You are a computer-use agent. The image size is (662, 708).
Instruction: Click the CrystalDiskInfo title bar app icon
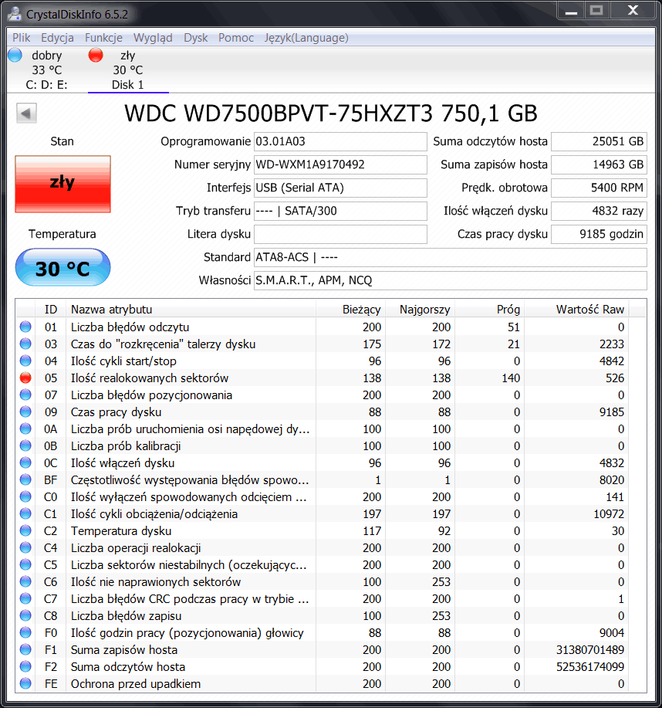click(15, 14)
